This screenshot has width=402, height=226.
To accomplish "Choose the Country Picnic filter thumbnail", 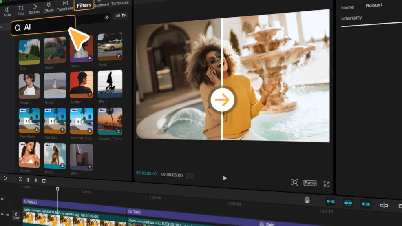I will pos(110,121).
